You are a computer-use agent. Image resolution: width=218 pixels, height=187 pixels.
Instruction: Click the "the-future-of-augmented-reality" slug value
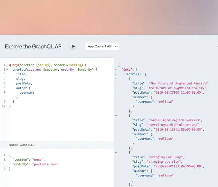point(176,88)
